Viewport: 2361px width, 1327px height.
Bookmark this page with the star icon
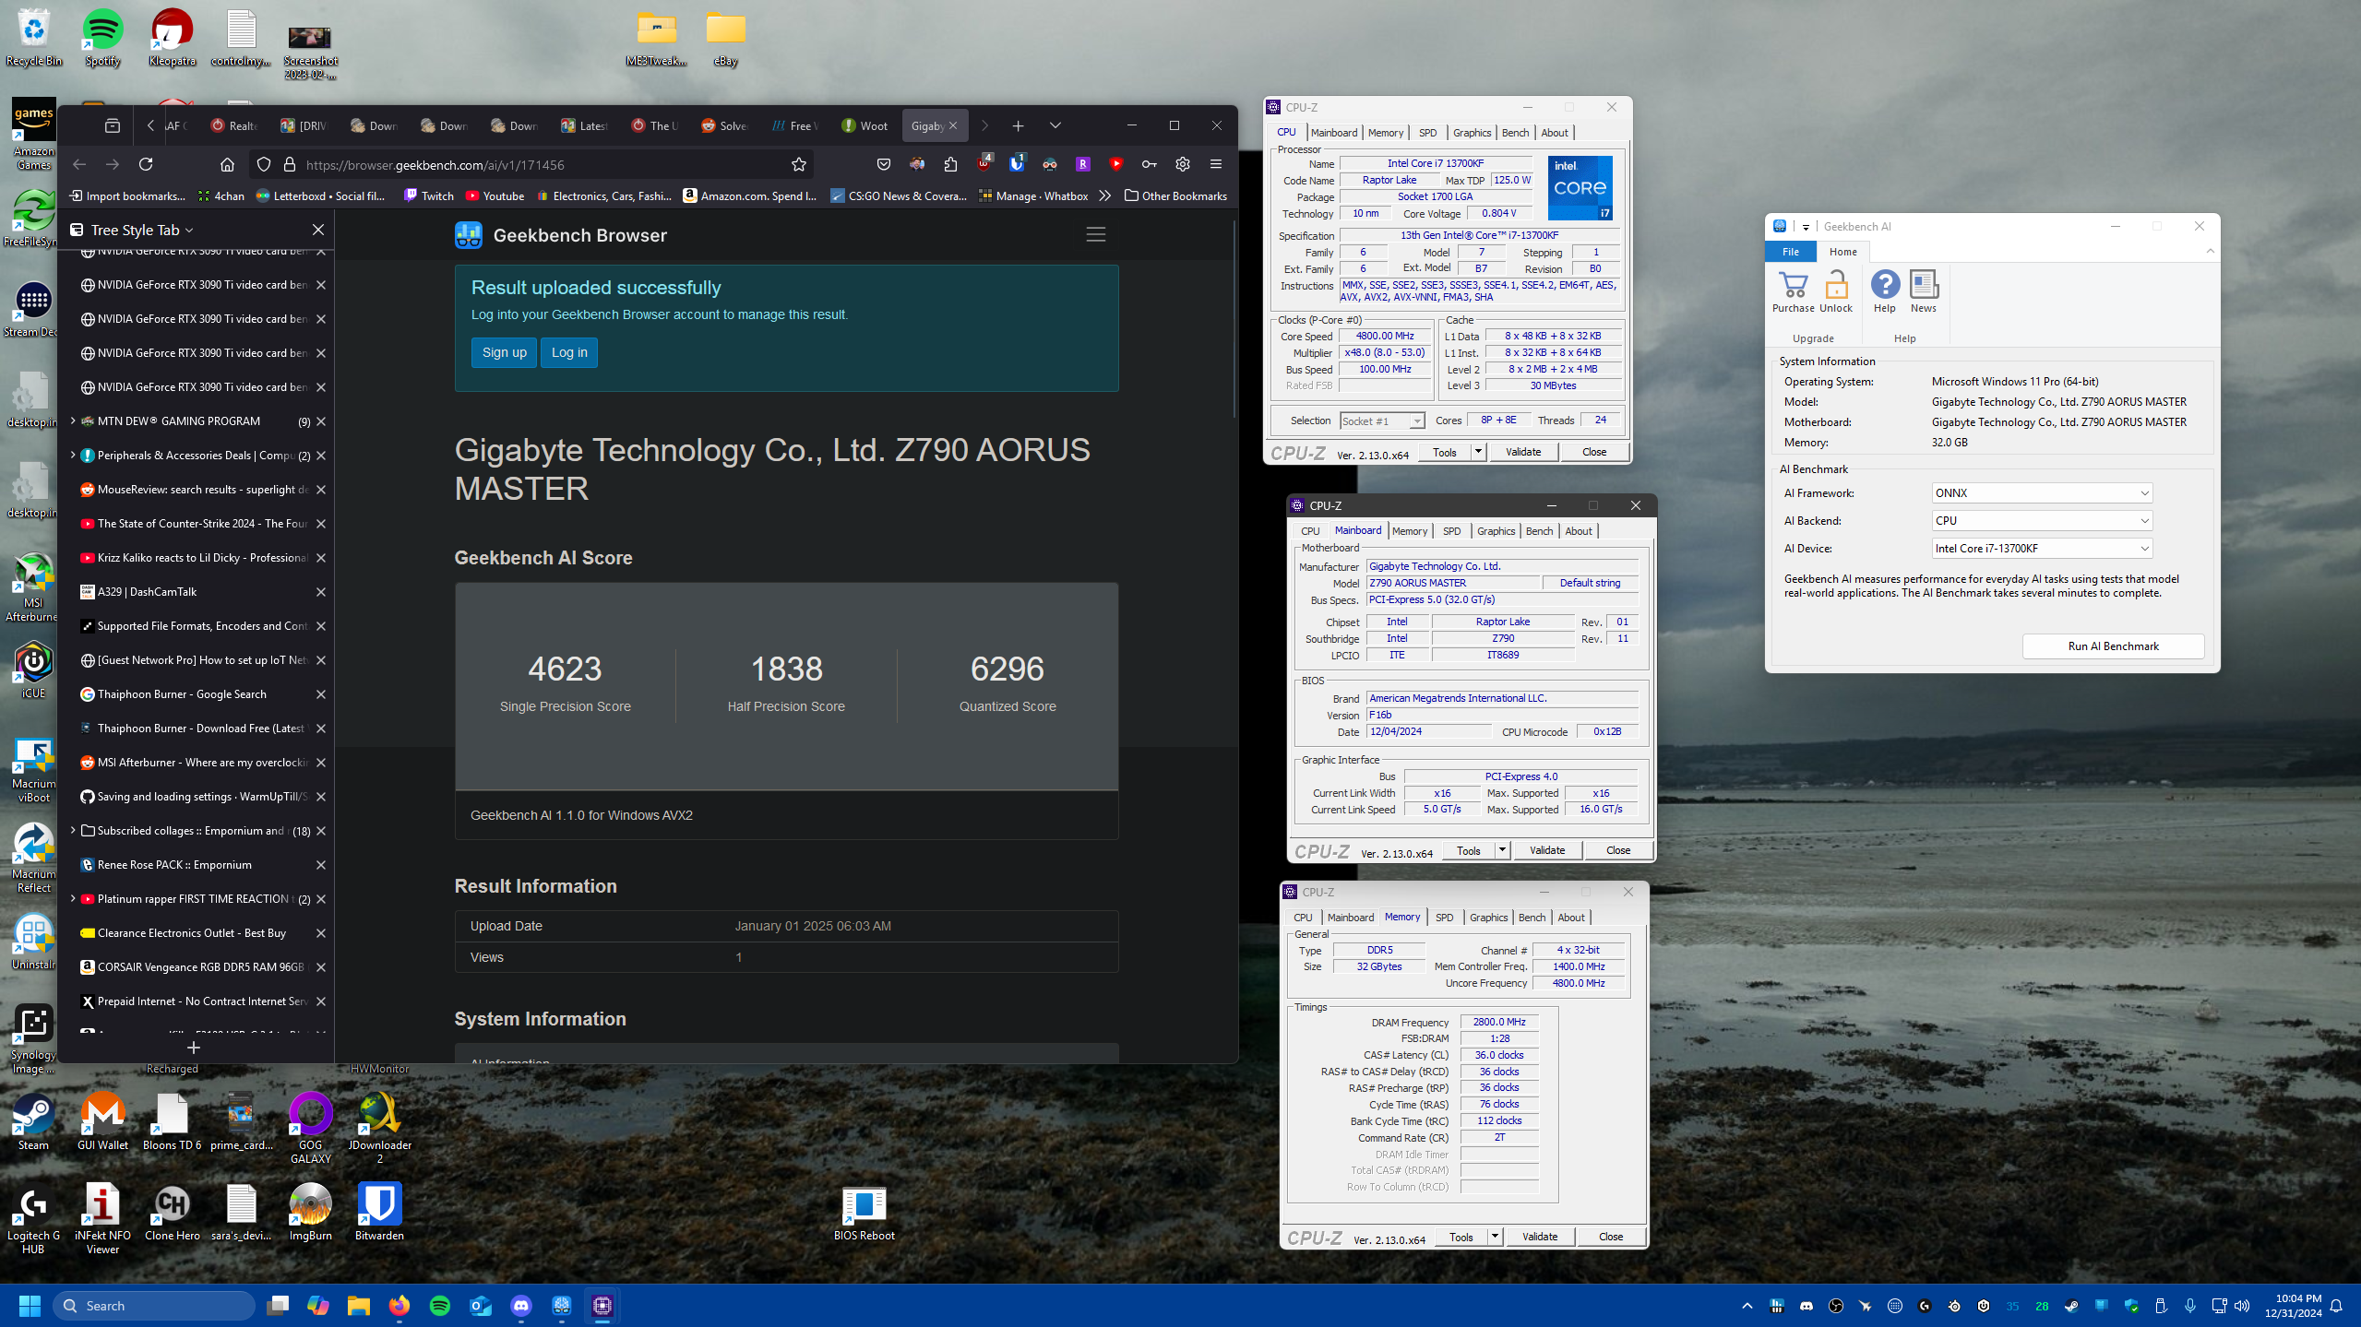(x=799, y=164)
